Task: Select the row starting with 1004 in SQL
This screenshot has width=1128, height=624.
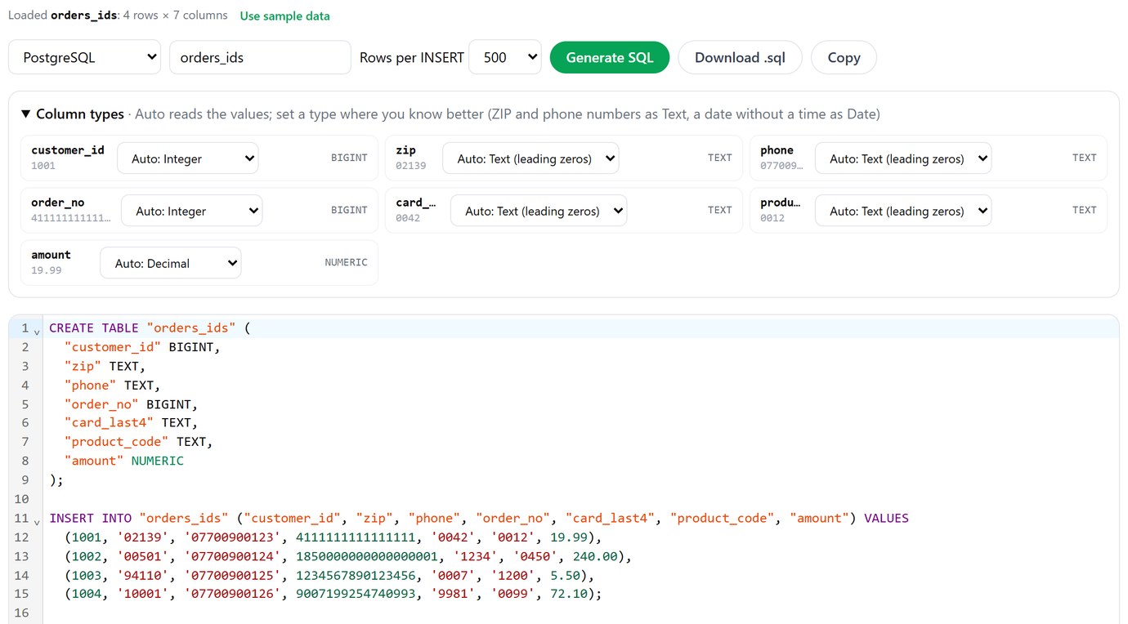Action: click(x=333, y=594)
